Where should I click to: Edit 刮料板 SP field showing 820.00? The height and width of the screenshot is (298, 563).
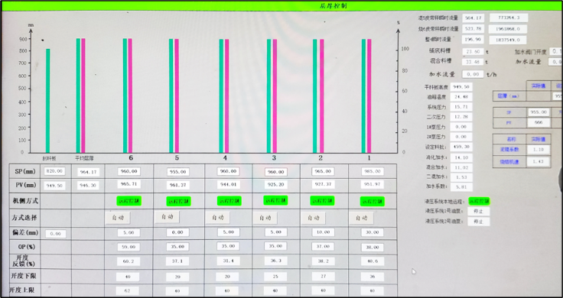(54, 171)
